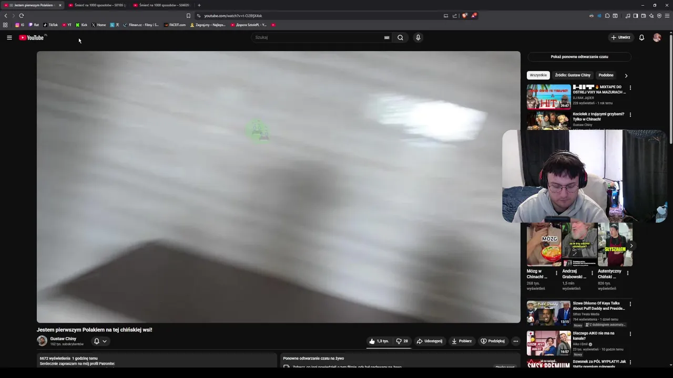
Task: Open the VPN shield icon in toolbar
Action: [x=659, y=16]
